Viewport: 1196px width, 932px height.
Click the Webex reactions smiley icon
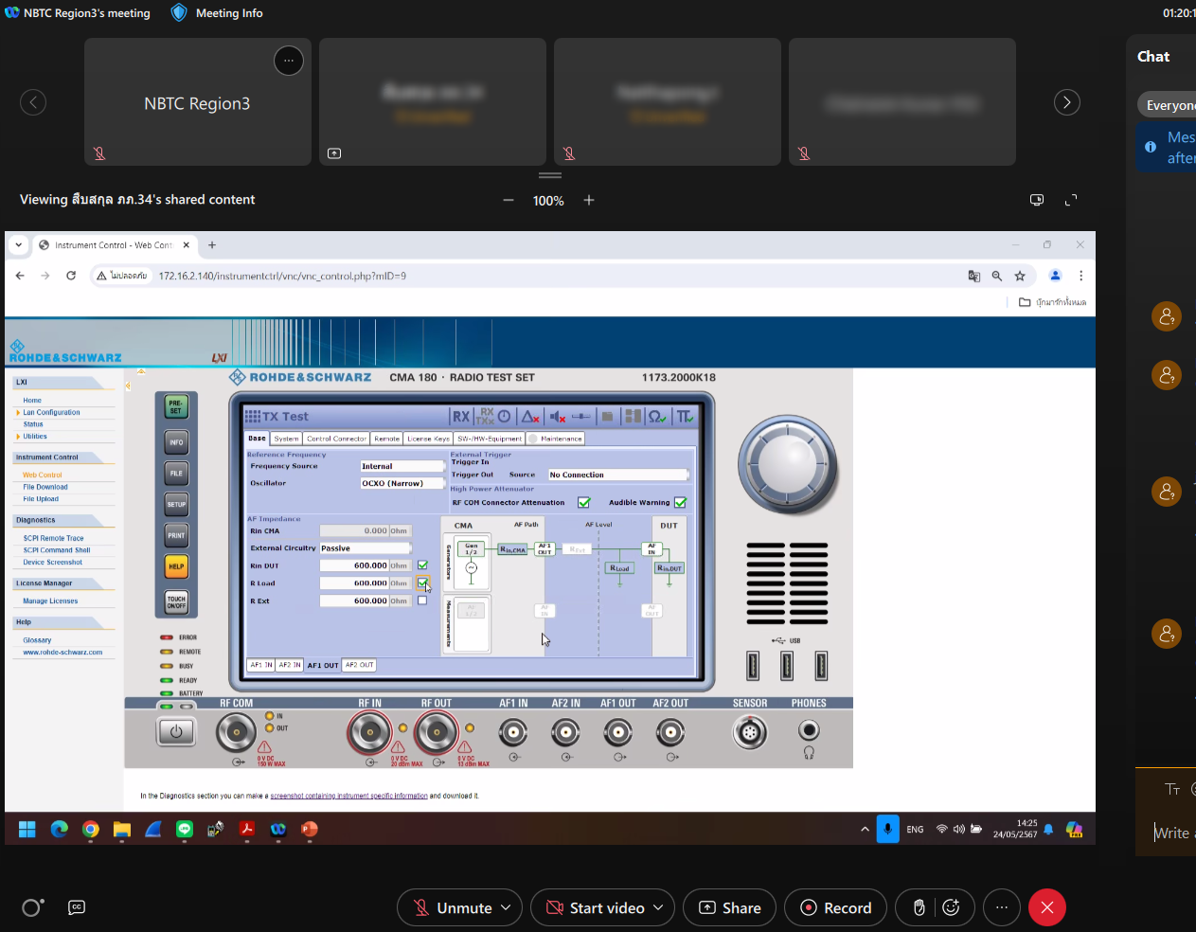pos(952,907)
